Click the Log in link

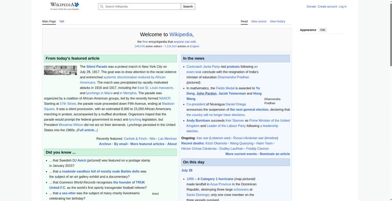pyautogui.click(x=343, y=7)
